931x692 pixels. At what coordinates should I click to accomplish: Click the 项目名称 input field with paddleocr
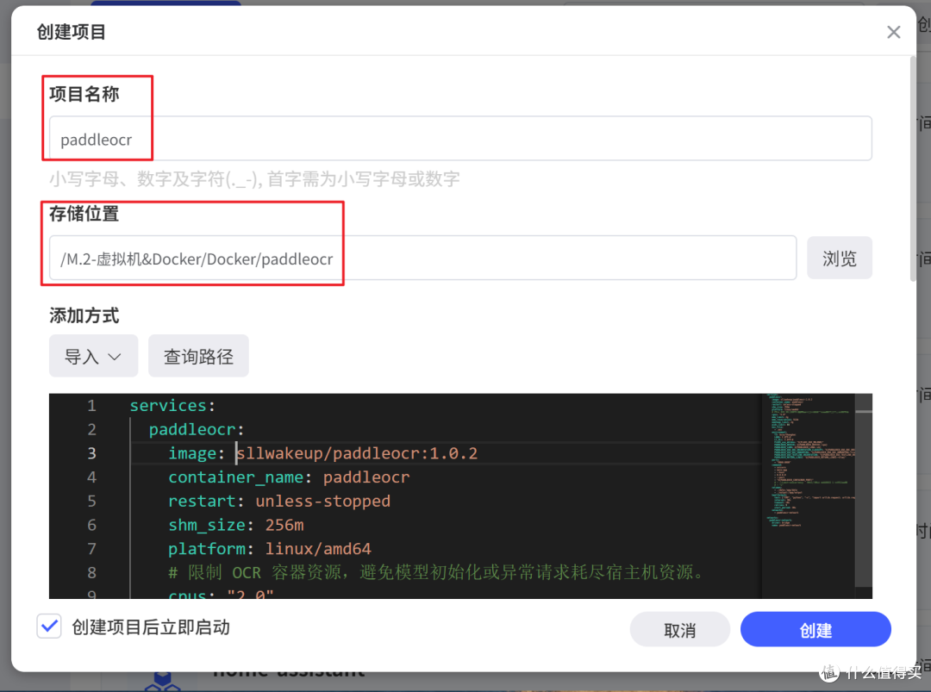coord(460,139)
